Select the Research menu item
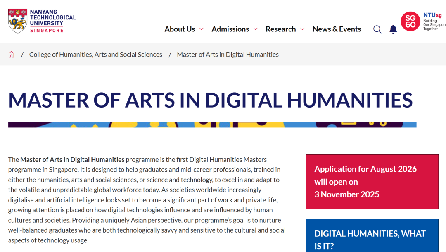This screenshot has height=252, width=446. [x=280, y=29]
